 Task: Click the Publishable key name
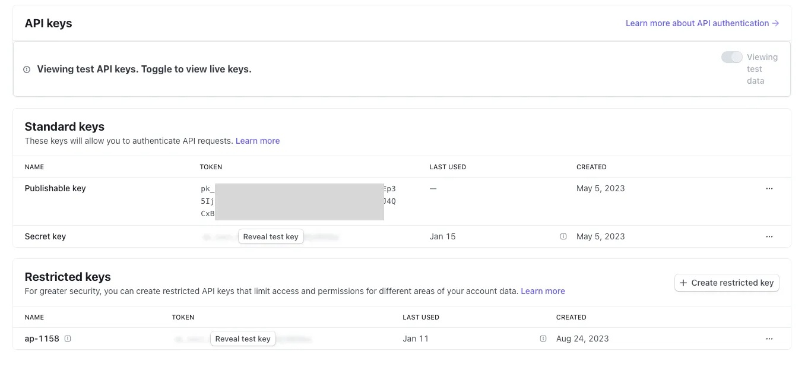[55, 188]
